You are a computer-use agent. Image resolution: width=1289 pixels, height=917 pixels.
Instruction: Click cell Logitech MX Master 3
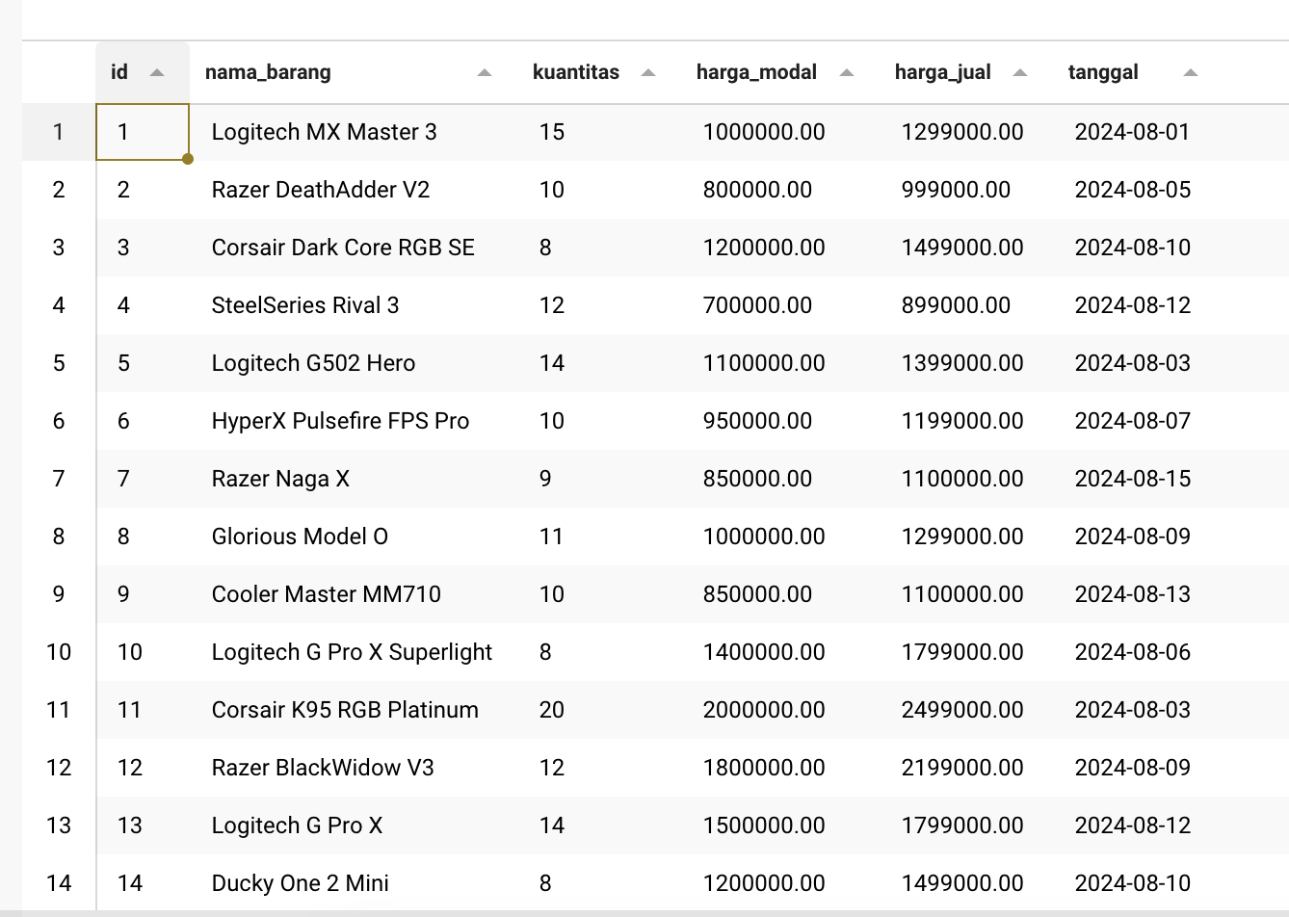click(x=324, y=132)
